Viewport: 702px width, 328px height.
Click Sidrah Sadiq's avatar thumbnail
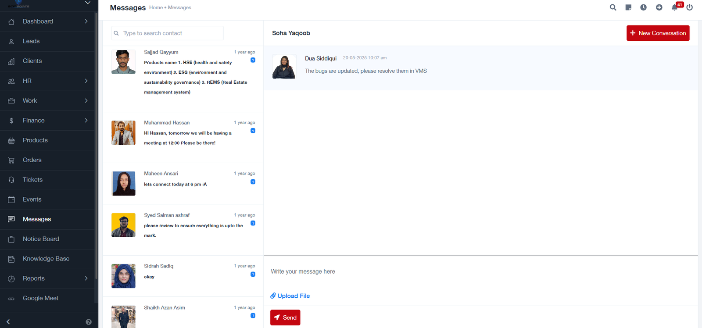[123, 276]
